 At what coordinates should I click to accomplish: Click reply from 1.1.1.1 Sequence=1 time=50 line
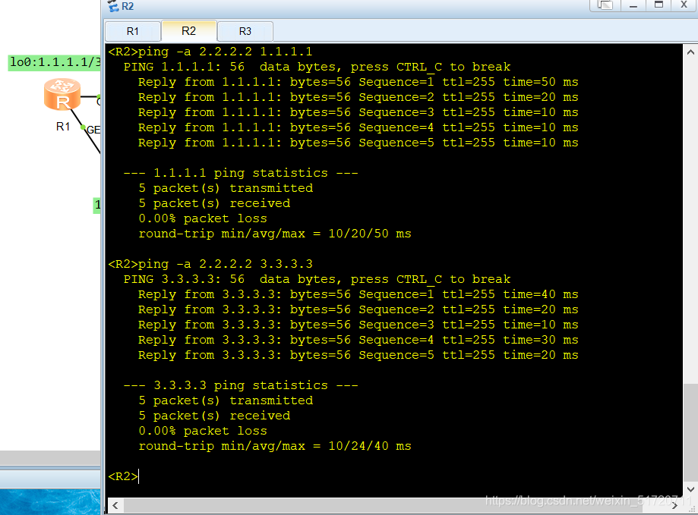pyautogui.click(x=358, y=82)
